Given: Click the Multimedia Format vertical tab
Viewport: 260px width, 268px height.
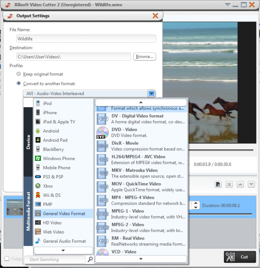Looking at the screenshot, I should pyautogui.click(x=28, y=211).
